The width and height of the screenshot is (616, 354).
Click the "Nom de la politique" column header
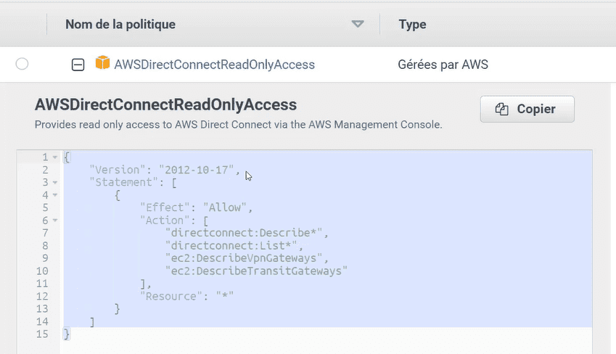click(x=120, y=25)
